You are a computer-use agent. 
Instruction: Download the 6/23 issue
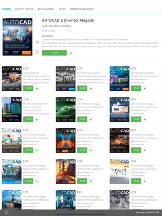tap(145, 150)
